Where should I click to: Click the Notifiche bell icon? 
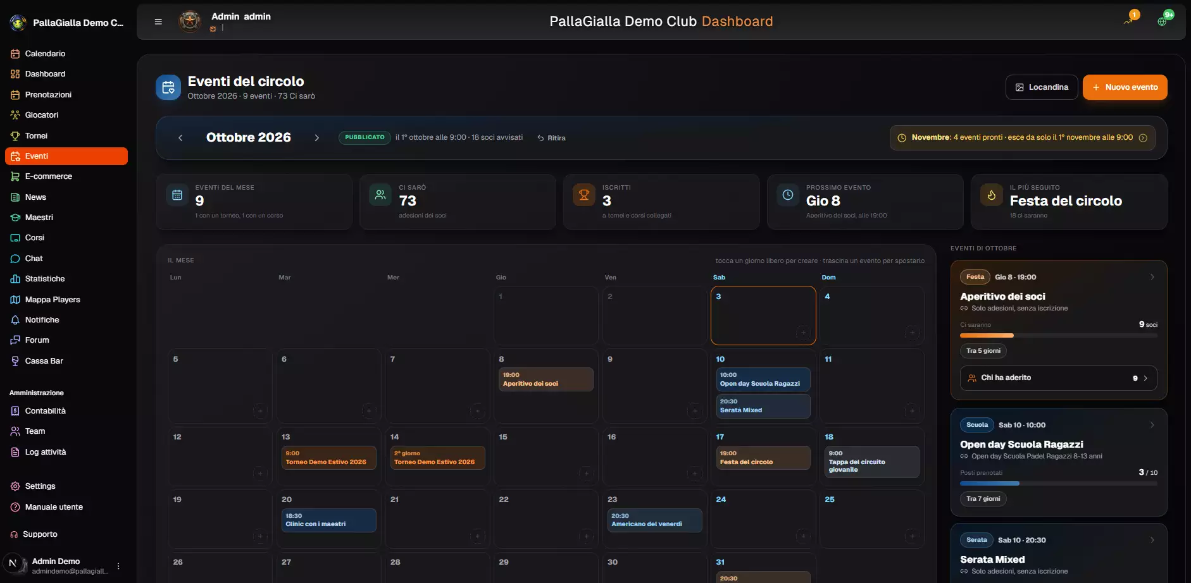(15, 320)
